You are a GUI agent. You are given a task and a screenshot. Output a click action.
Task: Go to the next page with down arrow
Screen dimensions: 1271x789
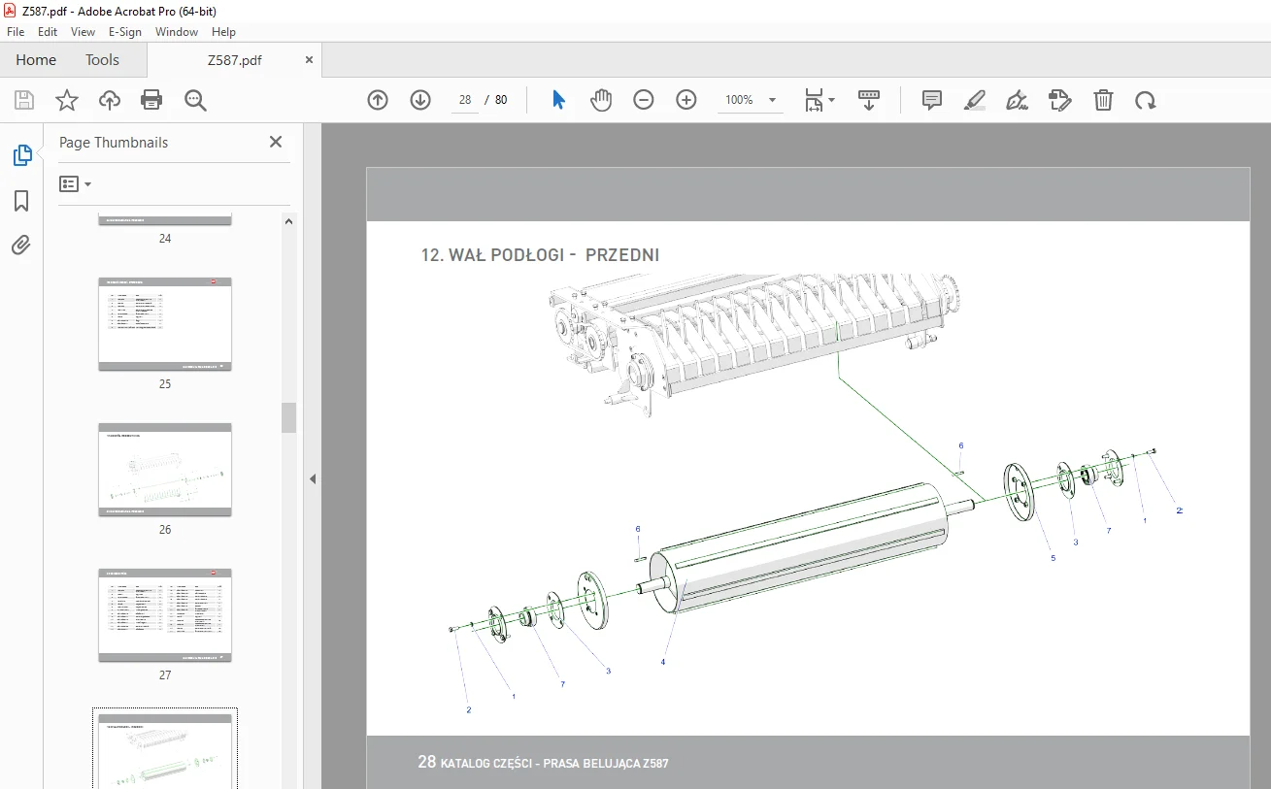[x=420, y=100]
